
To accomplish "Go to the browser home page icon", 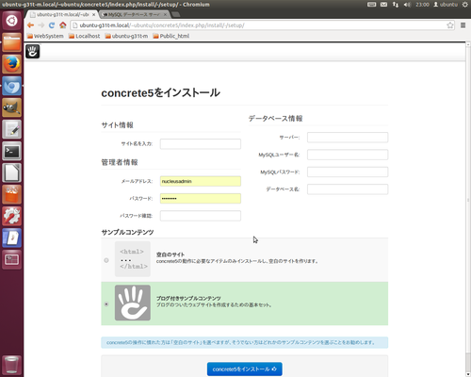I will tap(63, 25).
